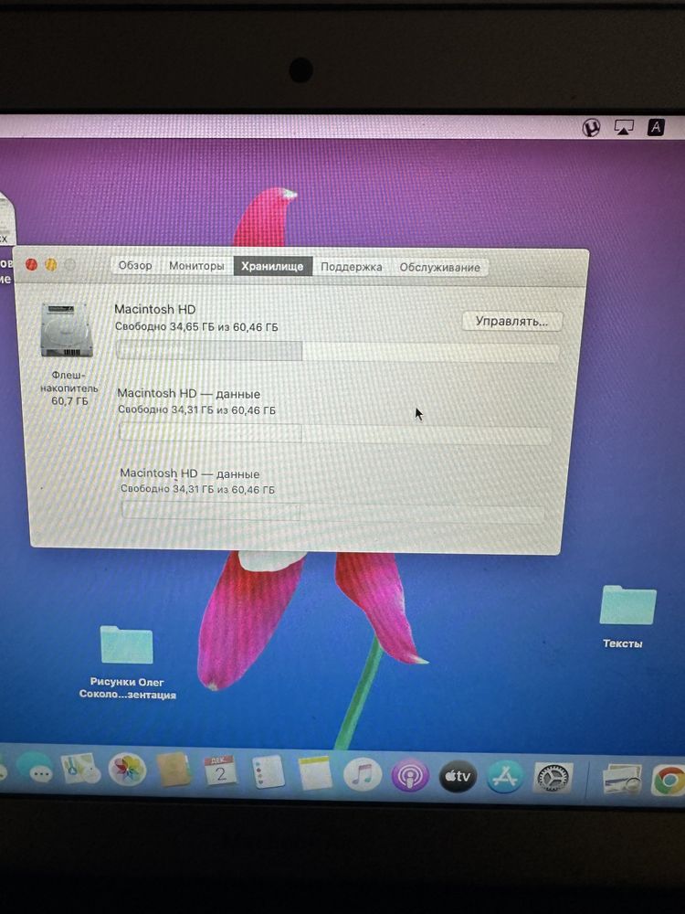Minimize the storage window with yellow button
The image size is (685, 914).
[50, 265]
